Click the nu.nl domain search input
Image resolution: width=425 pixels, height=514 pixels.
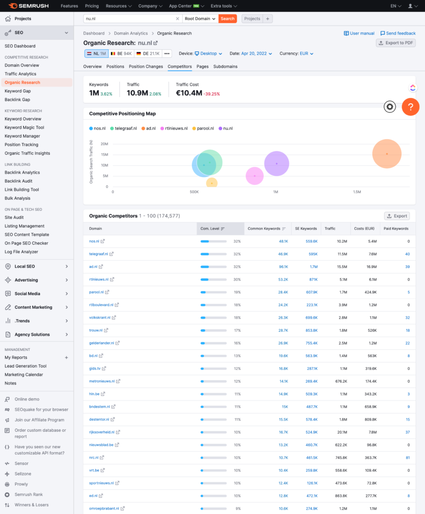click(129, 19)
